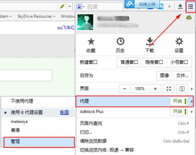The image size is (196, 155).
Task: Click the 100% zoom level value
Action: click(x=140, y=89)
